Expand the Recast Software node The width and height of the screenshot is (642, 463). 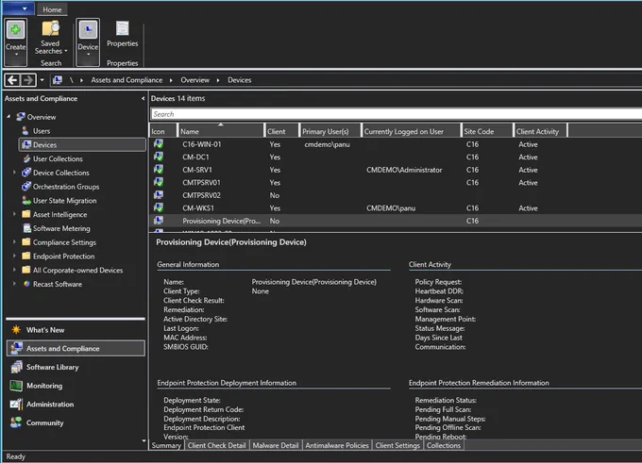point(14,284)
